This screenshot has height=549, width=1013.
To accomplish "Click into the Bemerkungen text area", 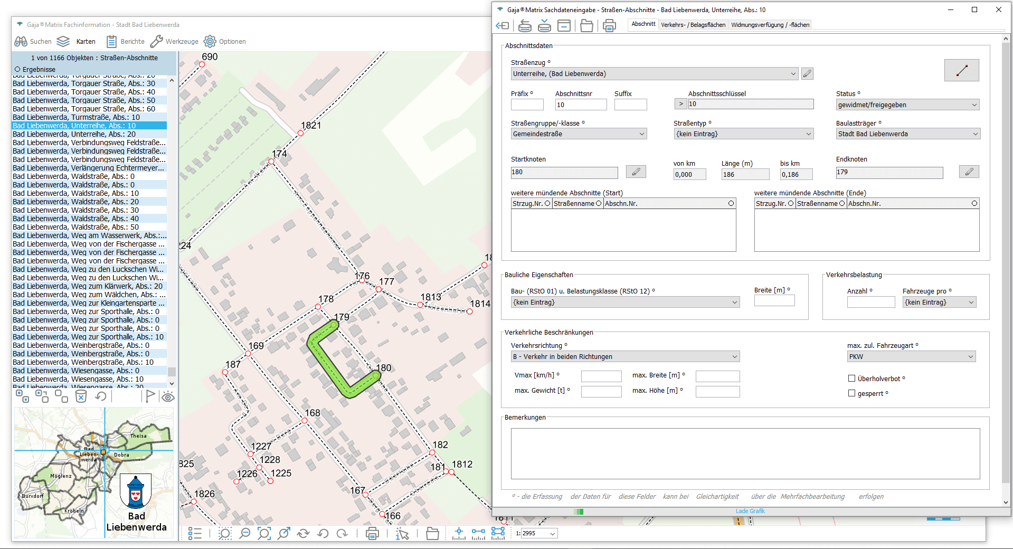I will tap(745, 453).
